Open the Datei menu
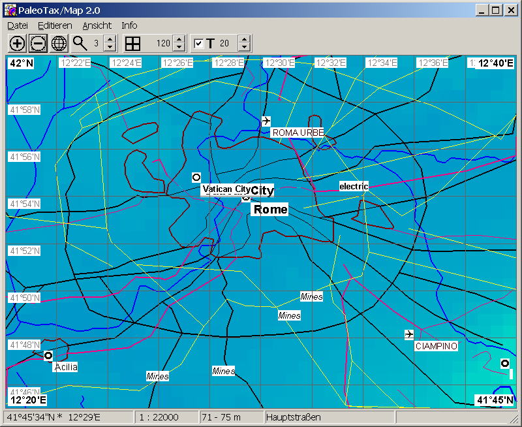The image size is (522, 427). click(18, 25)
